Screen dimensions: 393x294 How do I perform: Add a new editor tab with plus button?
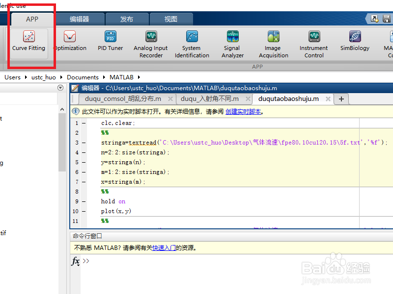341,99
